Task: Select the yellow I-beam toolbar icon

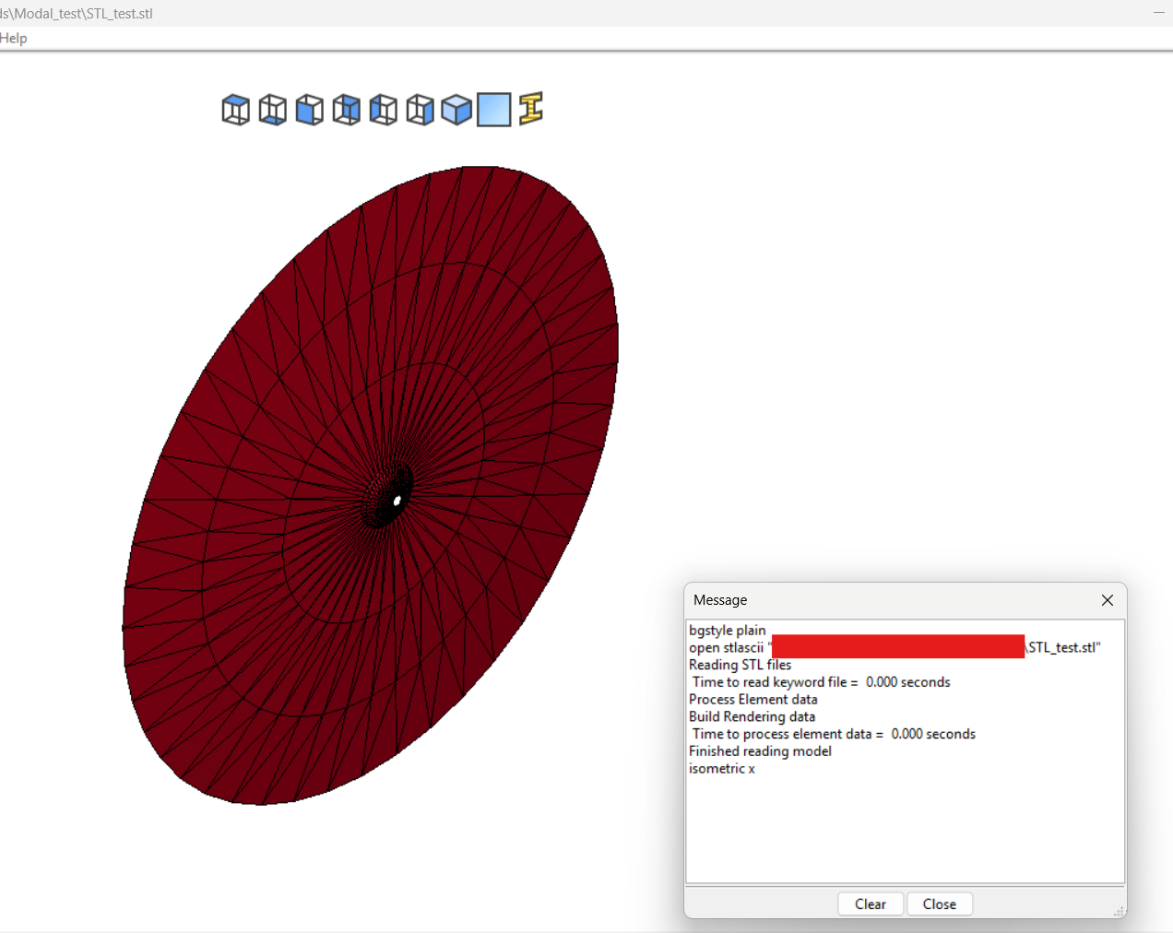Action: (x=531, y=109)
